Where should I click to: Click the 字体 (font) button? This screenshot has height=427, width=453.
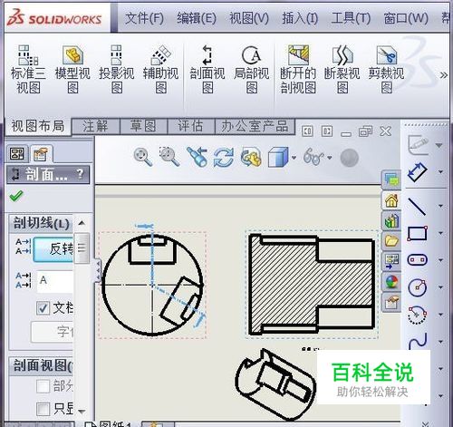point(52,332)
